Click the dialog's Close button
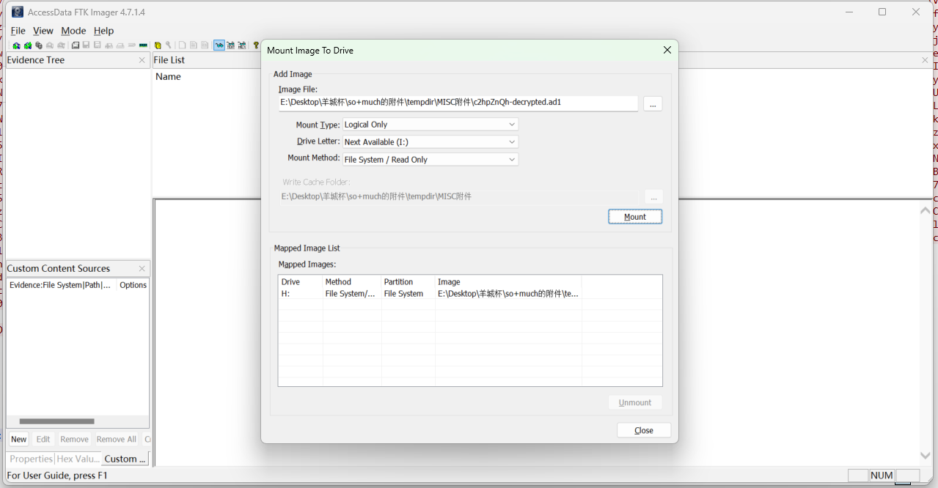Screen dimensions: 938x488 (644, 430)
